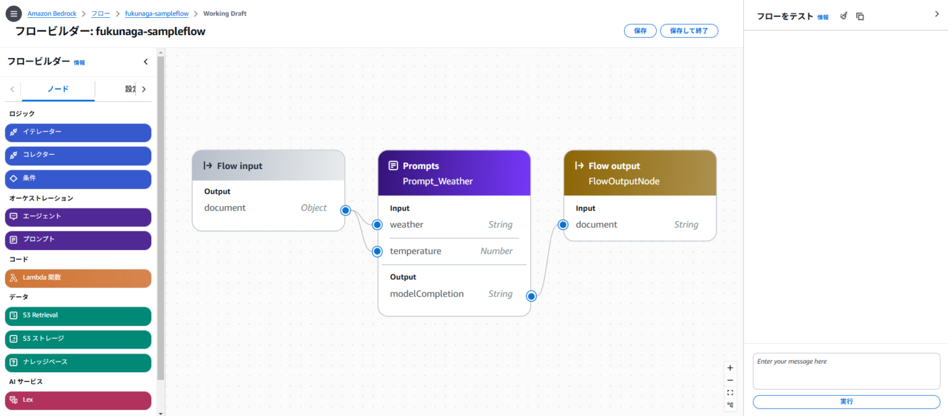Collapse the フローをテスト panel with its chevron
This screenshot has height=416, width=948.
pos(937,13)
